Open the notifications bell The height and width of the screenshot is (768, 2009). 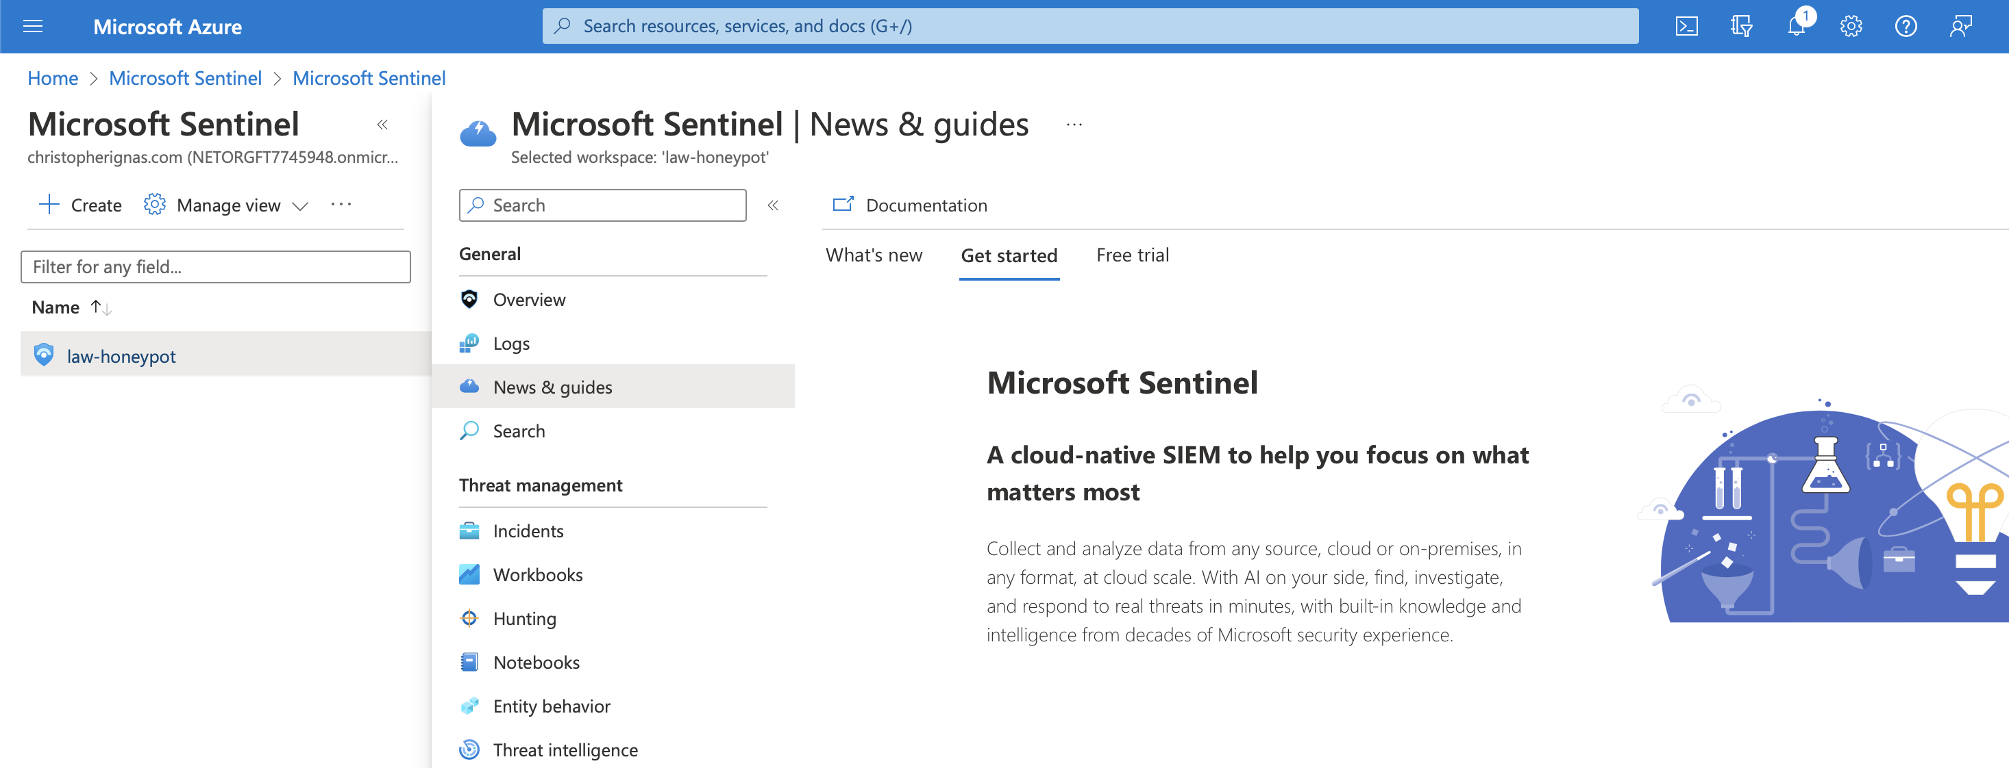click(1797, 27)
